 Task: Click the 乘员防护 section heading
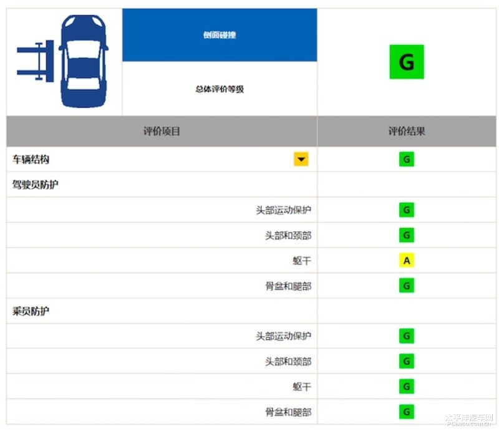click(x=31, y=311)
